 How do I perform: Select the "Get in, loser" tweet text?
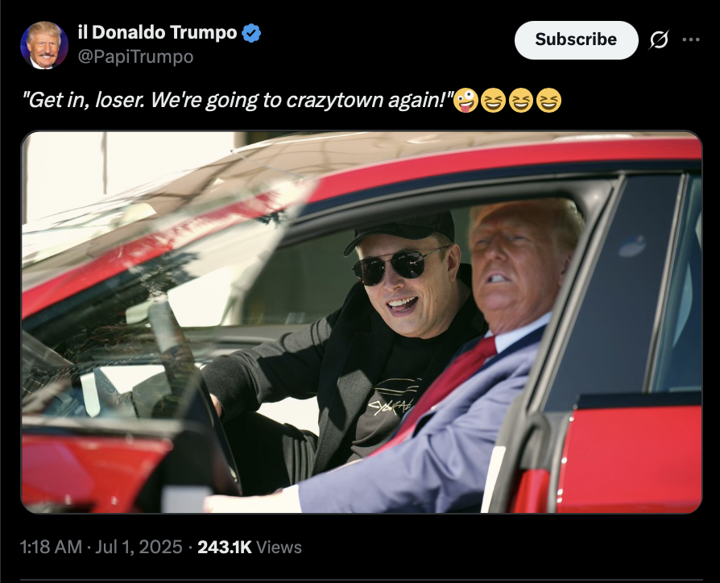[x=238, y=100]
